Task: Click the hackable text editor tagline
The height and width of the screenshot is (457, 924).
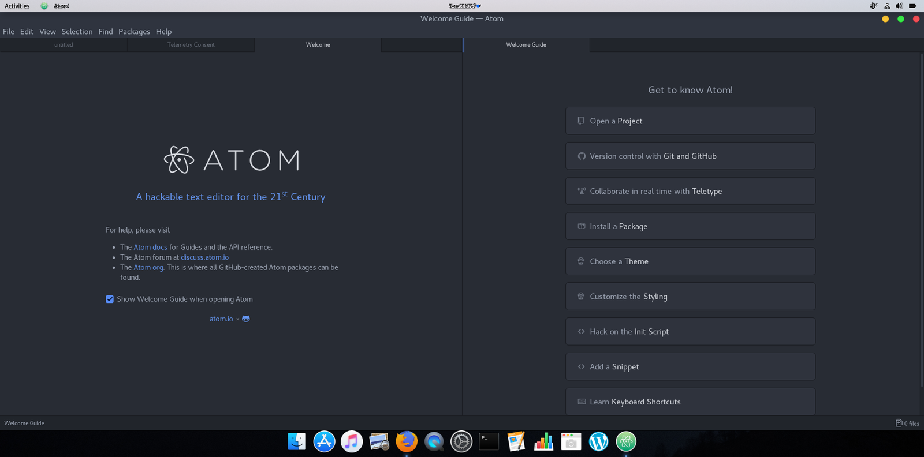Action: click(x=230, y=196)
